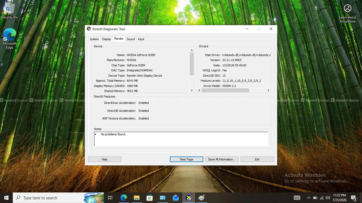Click the AGP Texture Acceleration Enabled value

coord(144,118)
